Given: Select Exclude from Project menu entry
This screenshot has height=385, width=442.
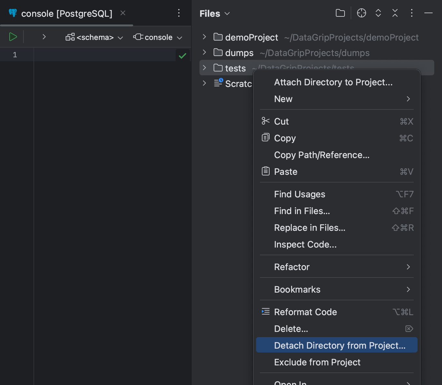Looking at the screenshot, I should 317,362.
